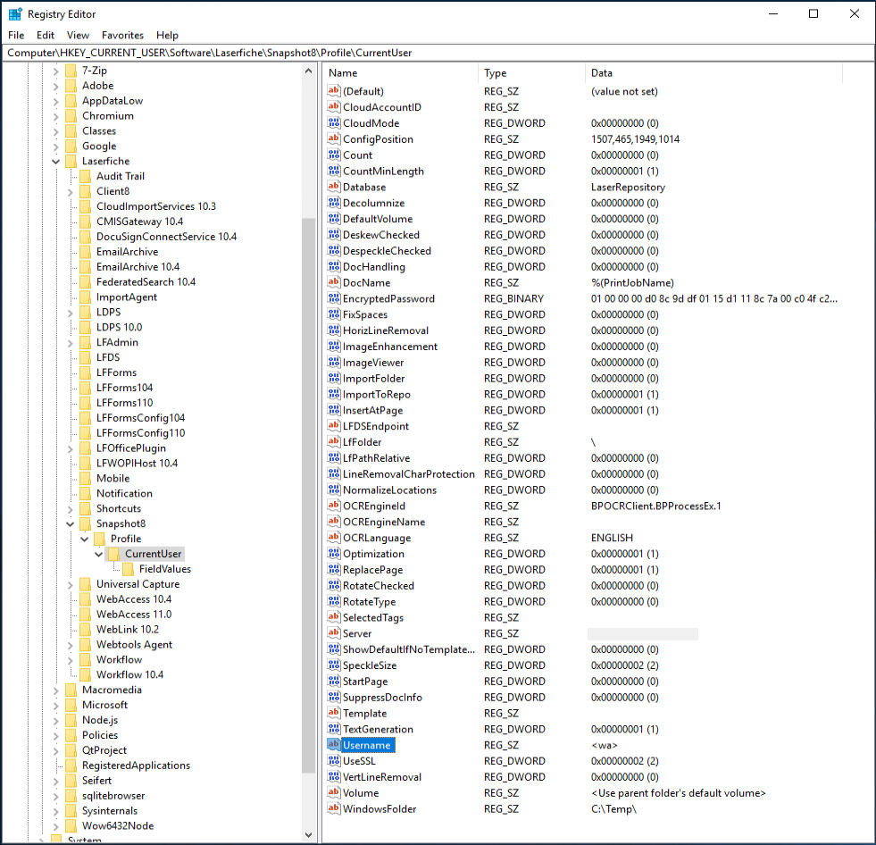
Task: Click the tree pane scroll down arrow
Action: tap(308, 835)
